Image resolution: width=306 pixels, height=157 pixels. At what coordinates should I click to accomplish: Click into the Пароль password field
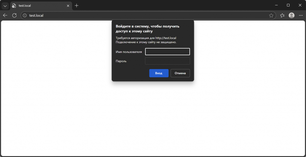(x=167, y=61)
